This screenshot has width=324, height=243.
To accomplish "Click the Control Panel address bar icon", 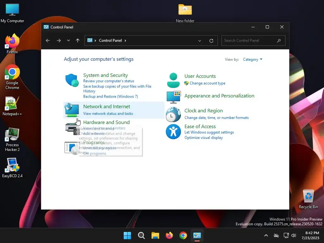I will tap(90, 40).
